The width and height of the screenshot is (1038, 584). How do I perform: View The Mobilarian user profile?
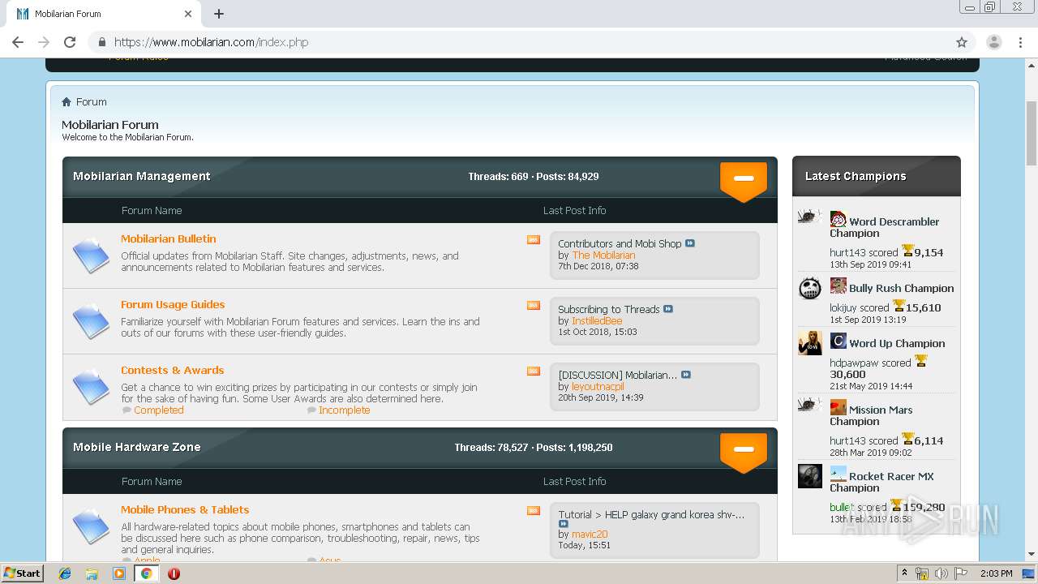coord(603,255)
